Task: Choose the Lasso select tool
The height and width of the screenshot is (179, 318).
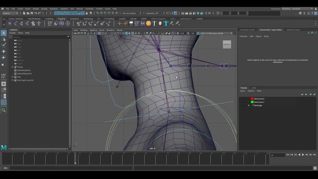Action: pyautogui.click(x=3, y=39)
